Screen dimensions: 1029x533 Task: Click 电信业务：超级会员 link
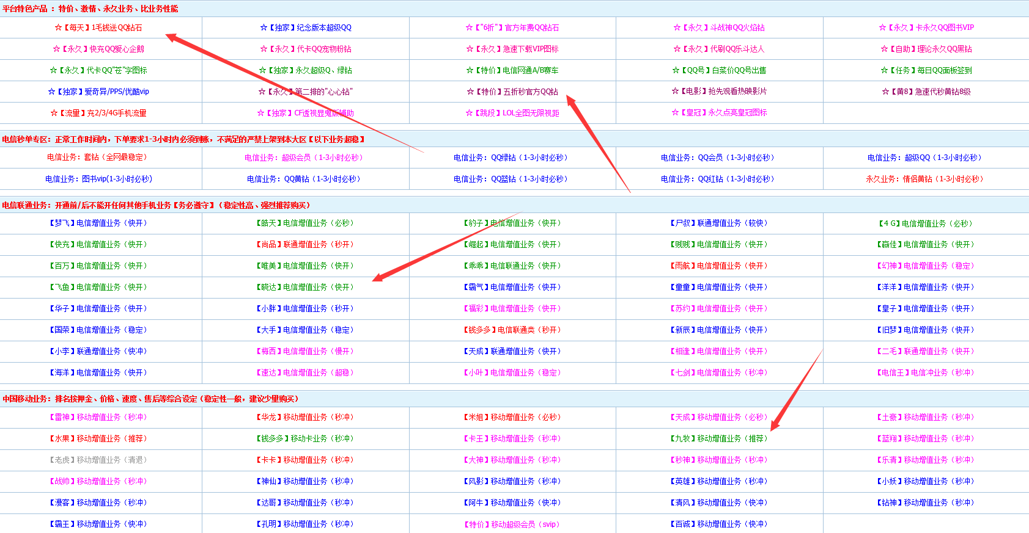coord(304,158)
